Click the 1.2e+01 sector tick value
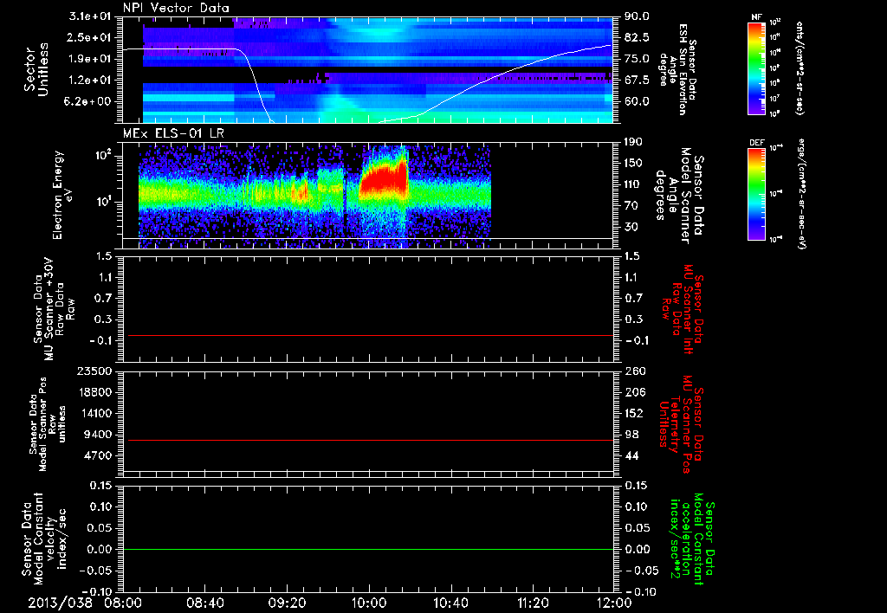887x613 pixels. pos(90,81)
